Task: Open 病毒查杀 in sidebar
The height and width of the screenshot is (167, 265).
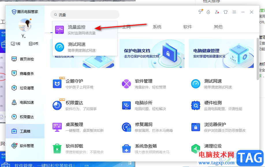Action: click(x=25, y=73)
